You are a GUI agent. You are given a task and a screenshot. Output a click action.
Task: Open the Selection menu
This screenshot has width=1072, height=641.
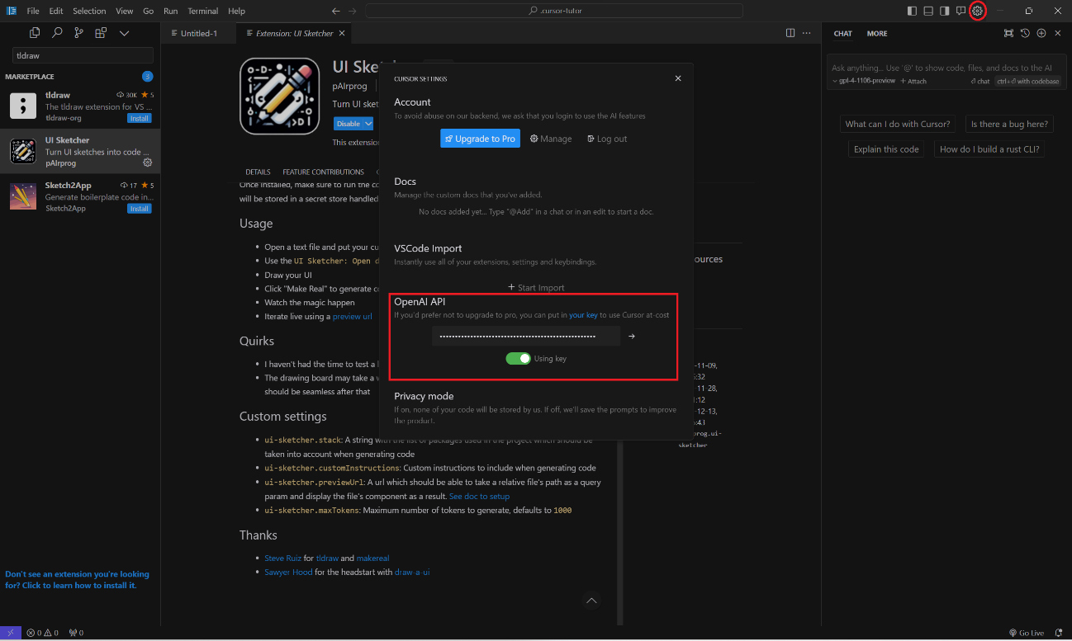(89, 11)
